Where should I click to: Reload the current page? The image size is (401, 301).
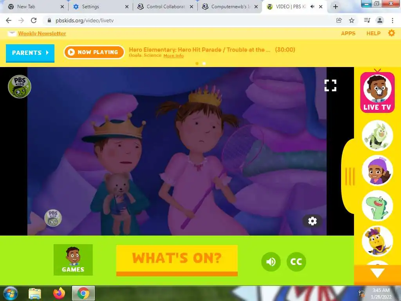tap(34, 20)
